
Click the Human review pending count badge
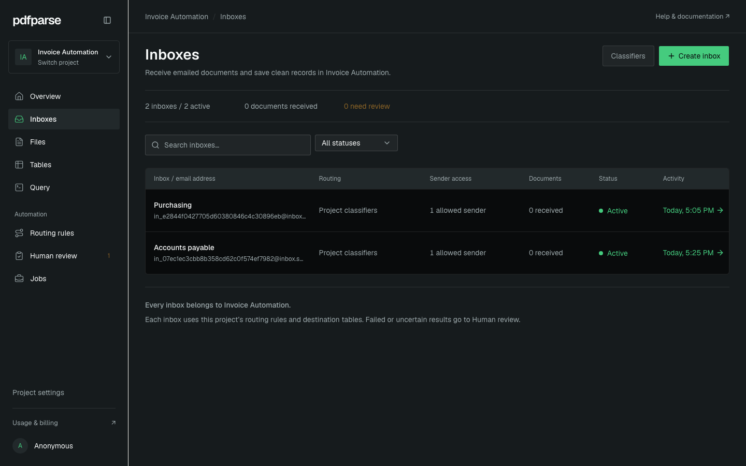point(109,256)
